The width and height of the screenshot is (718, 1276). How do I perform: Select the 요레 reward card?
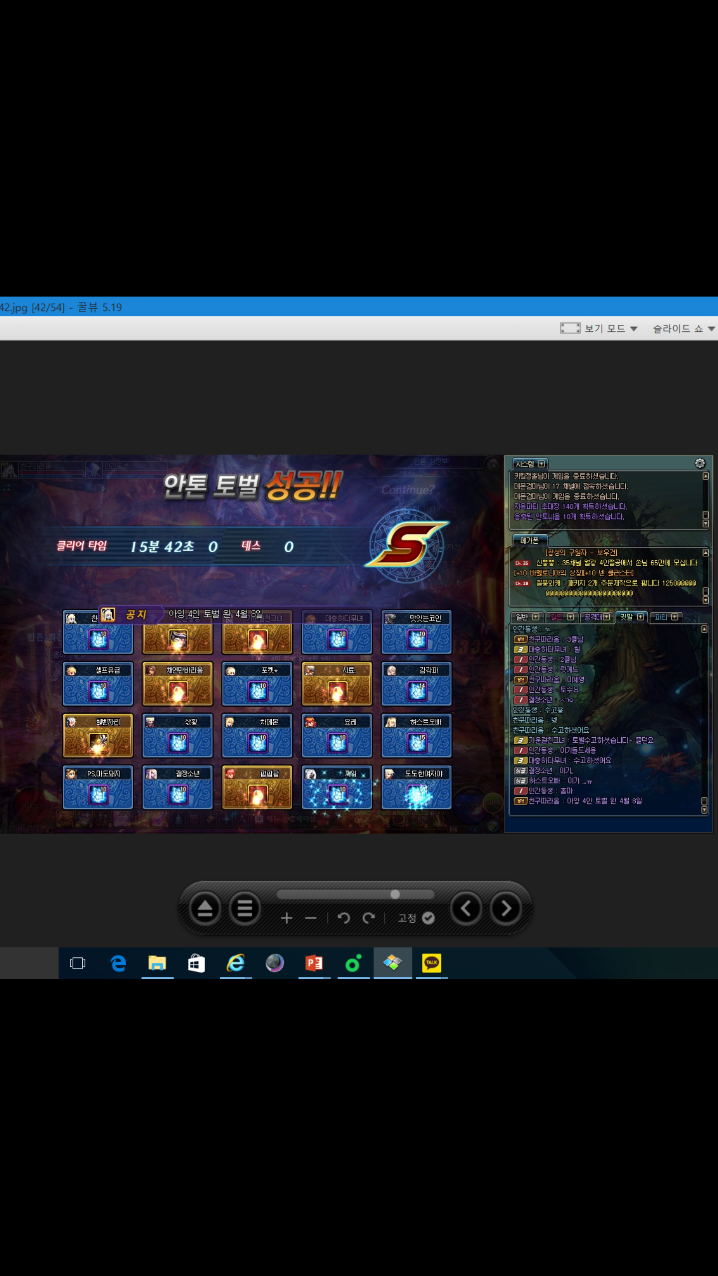point(337,735)
